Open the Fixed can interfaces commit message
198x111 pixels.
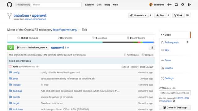(20, 61)
